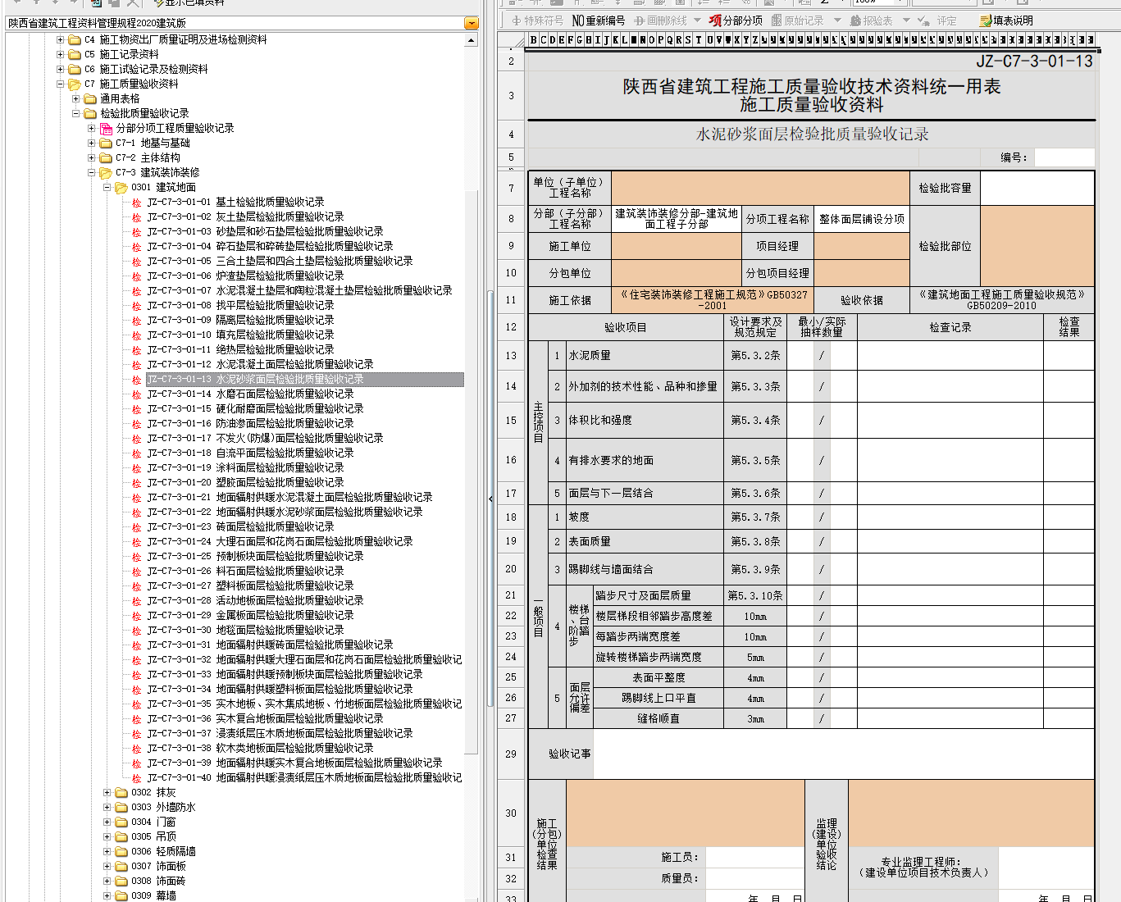Select the 0307 饰面板 tree item
This screenshot has height=902, width=1121.
(x=158, y=866)
